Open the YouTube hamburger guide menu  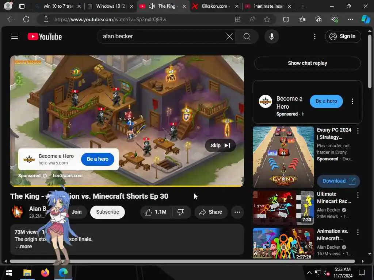point(15,36)
